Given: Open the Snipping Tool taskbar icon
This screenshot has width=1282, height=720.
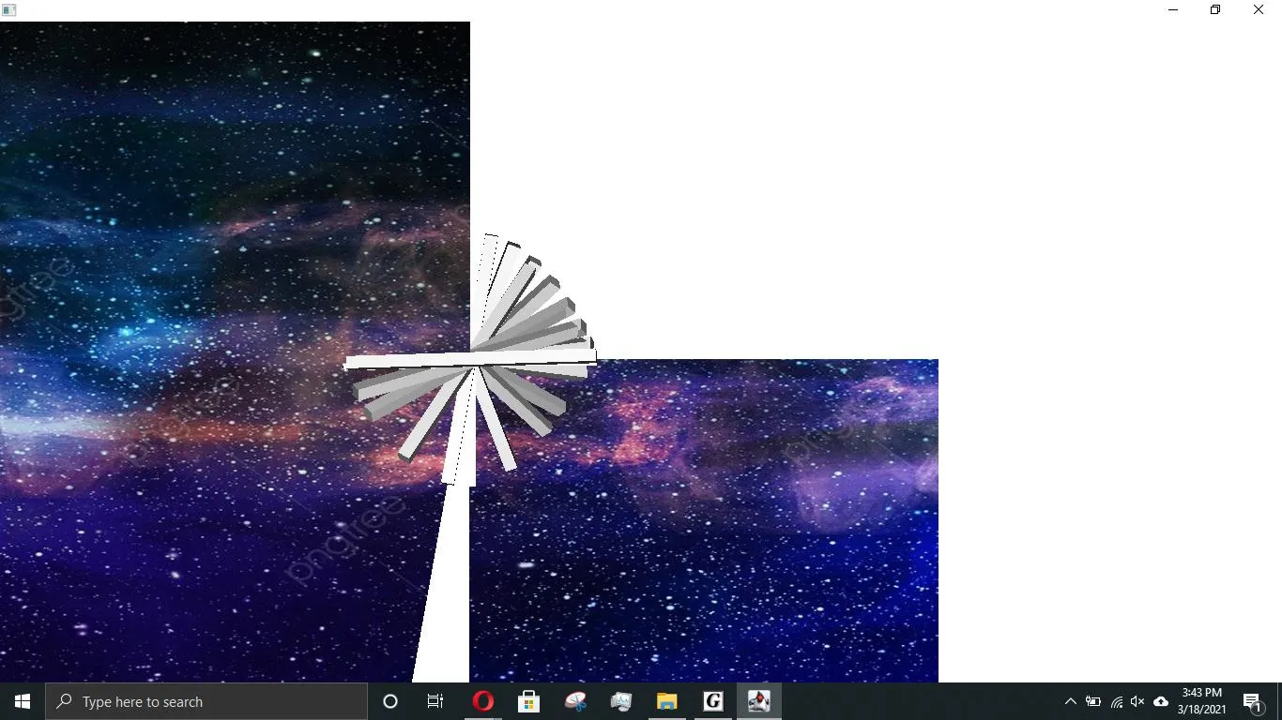Looking at the screenshot, I should (574, 701).
